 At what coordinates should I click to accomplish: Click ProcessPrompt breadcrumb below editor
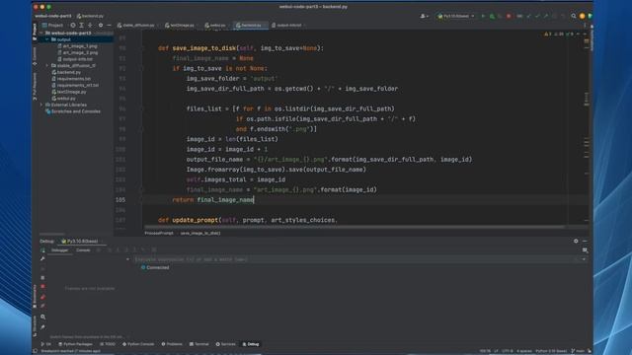(159, 233)
